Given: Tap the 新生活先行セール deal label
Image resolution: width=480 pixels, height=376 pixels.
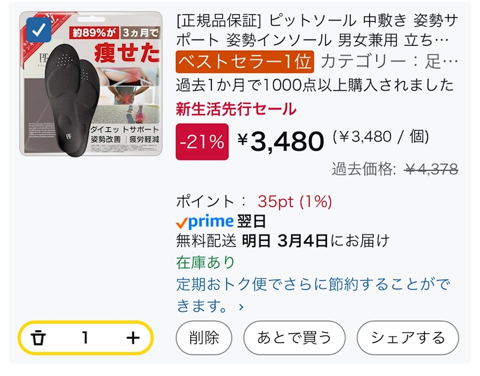Looking at the screenshot, I should (236, 108).
